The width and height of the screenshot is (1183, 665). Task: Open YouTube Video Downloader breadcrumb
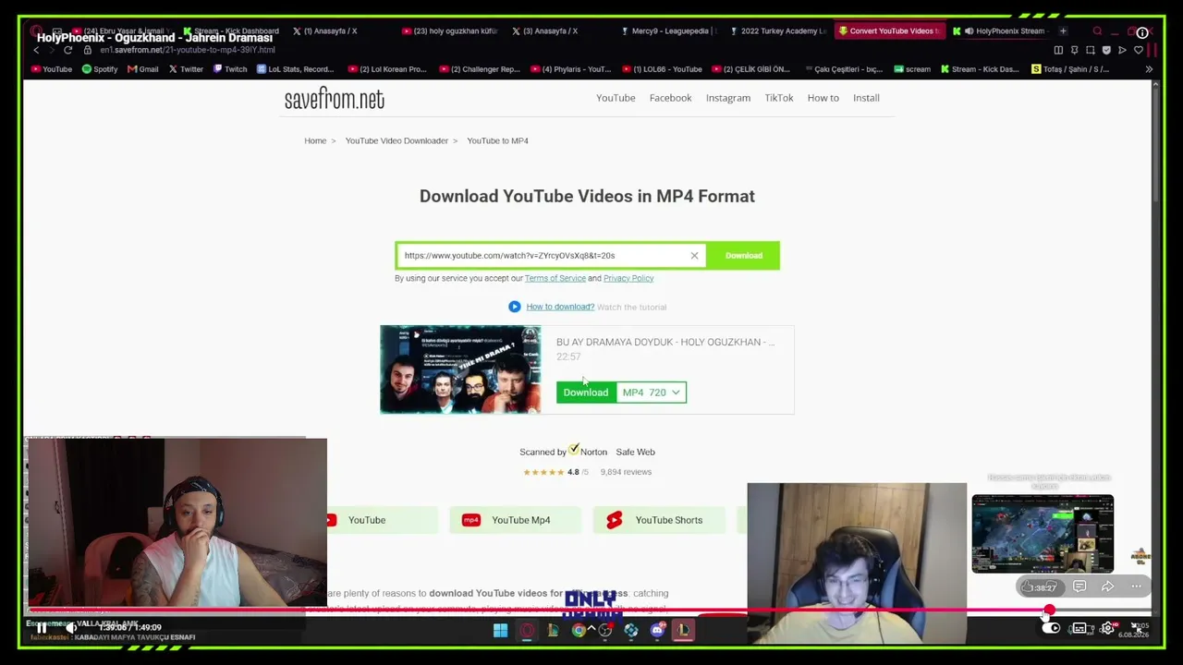(396, 140)
